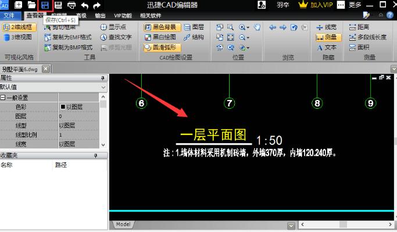Image resolution: width=397 pixels, height=232 pixels.
Task: Toggle the Smooth Arc (圆滑弧形) option
Action: pyautogui.click(x=162, y=47)
